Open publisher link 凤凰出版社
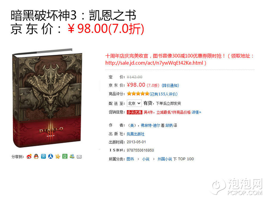Screen dimensions: 268x201 click(x=136, y=134)
